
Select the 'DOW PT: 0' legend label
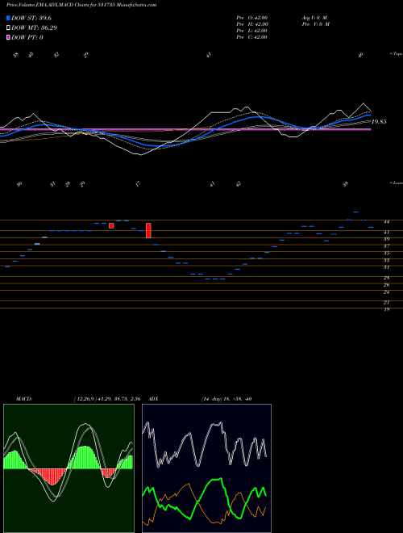pos(27,37)
